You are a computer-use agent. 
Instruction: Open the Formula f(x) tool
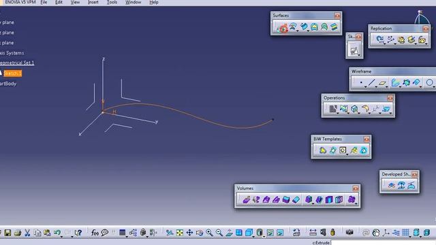click(95, 233)
